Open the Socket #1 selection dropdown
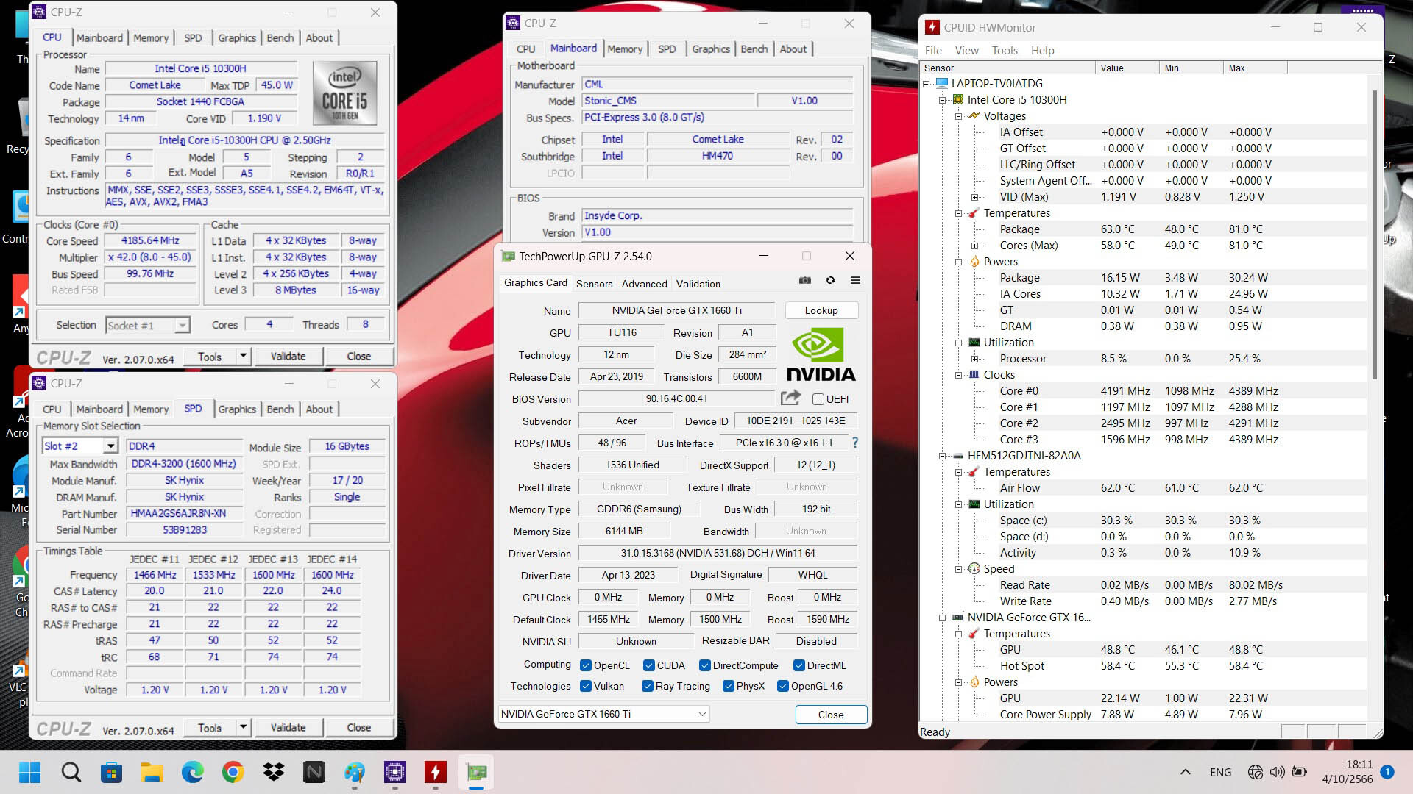This screenshot has height=794, width=1413. [x=182, y=325]
